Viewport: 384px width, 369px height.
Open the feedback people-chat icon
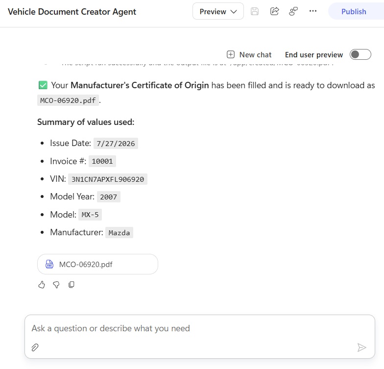pyautogui.click(x=293, y=11)
